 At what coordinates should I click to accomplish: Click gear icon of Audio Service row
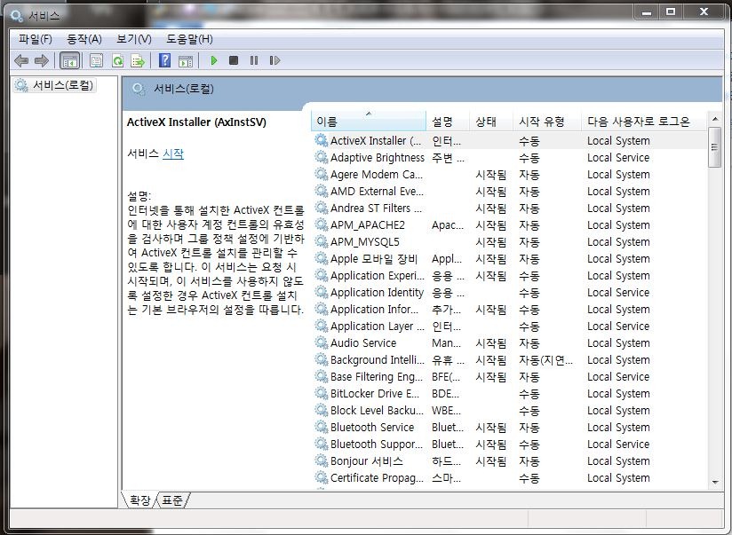click(x=322, y=342)
